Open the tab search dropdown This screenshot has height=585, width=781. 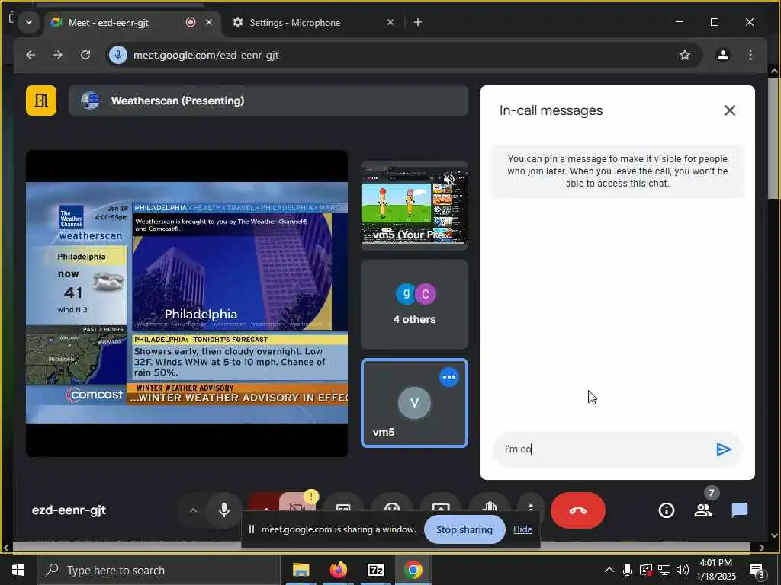pyautogui.click(x=29, y=22)
